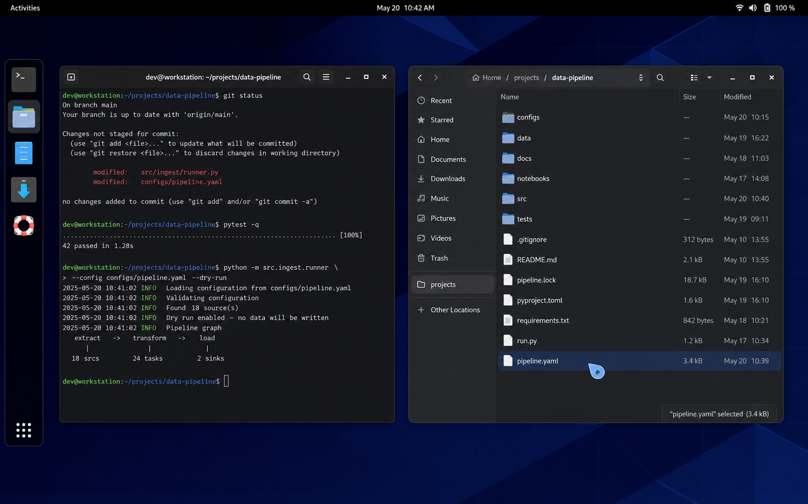Click battery indicator in top bar
Image resolution: width=808 pixels, height=504 pixels.
779,8
